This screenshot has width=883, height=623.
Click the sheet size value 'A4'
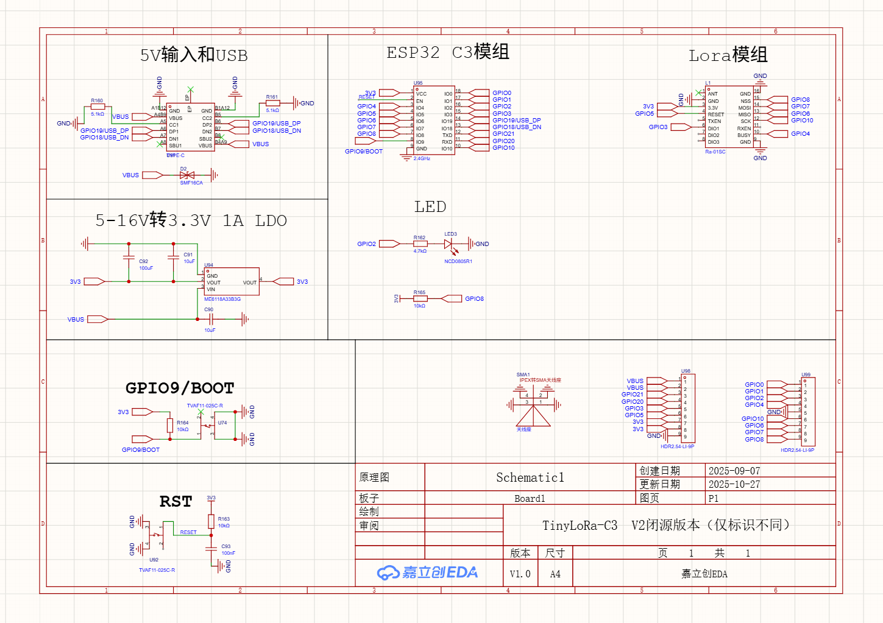pyautogui.click(x=555, y=574)
